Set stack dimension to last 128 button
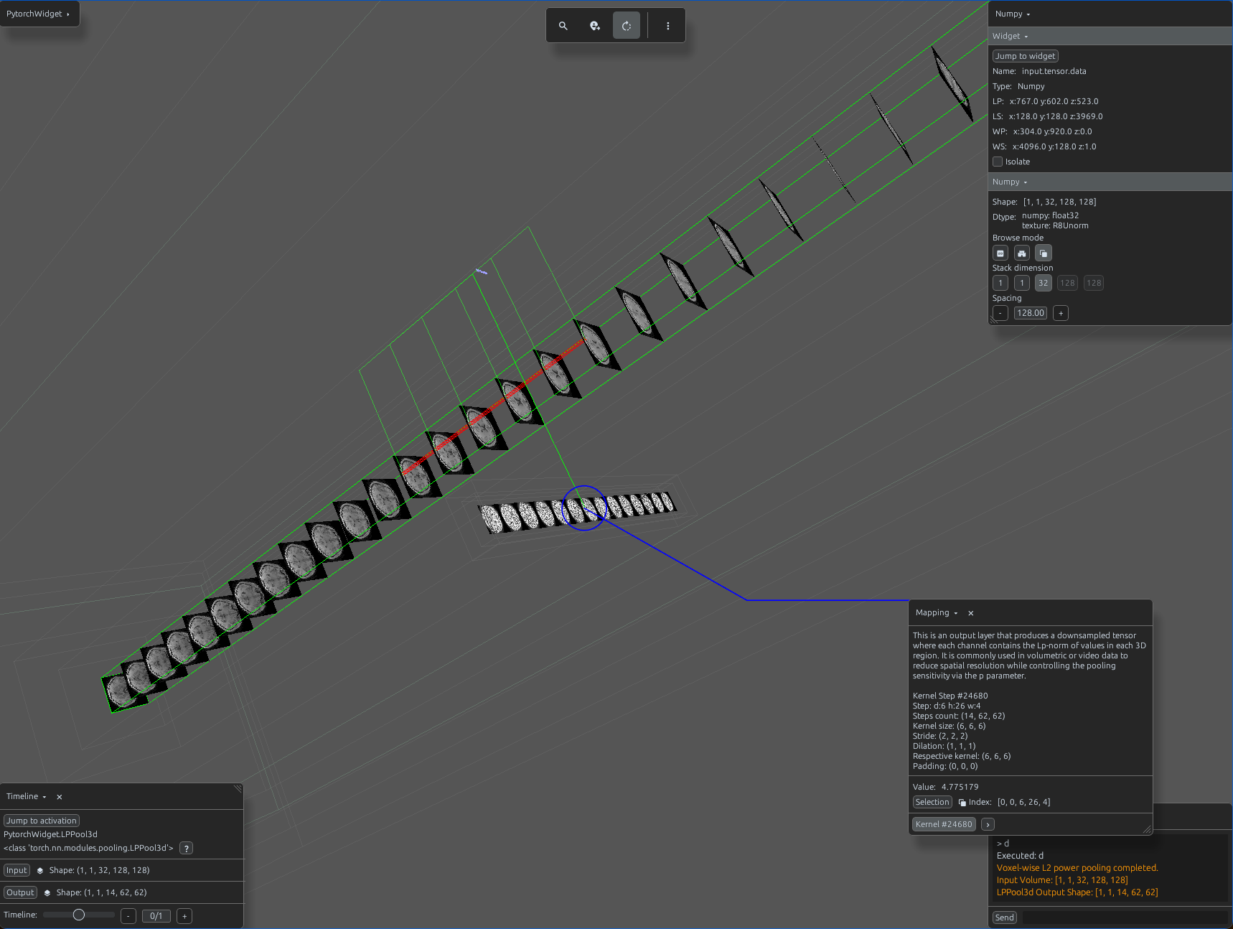This screenshot has width=1233, height=929. (1094, 283)
